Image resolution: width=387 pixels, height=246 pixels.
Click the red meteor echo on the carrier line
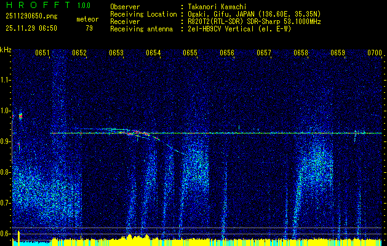[137, 133]
